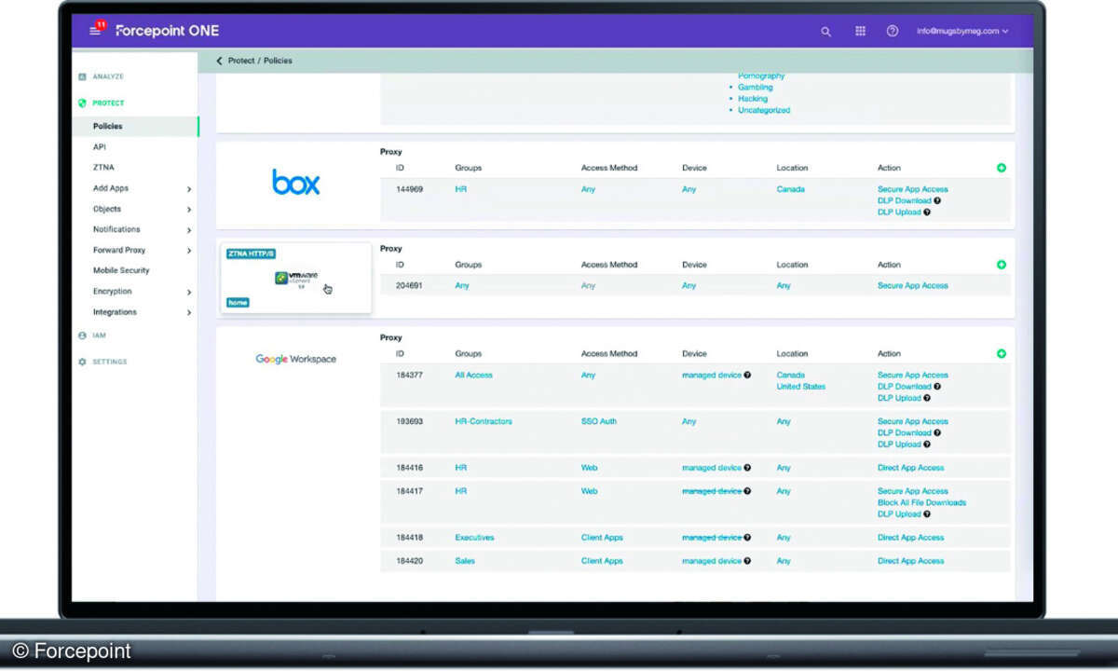Show DLP Upload help for policy 193693

(926, 445)
